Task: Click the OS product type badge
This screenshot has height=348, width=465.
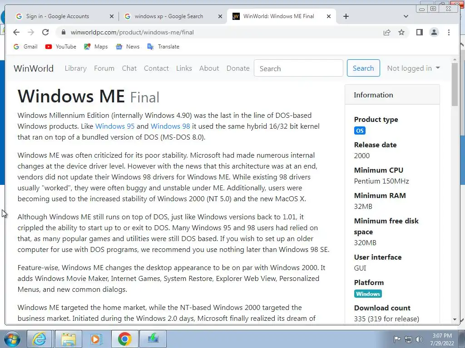Action: click(x=360, y=131)
